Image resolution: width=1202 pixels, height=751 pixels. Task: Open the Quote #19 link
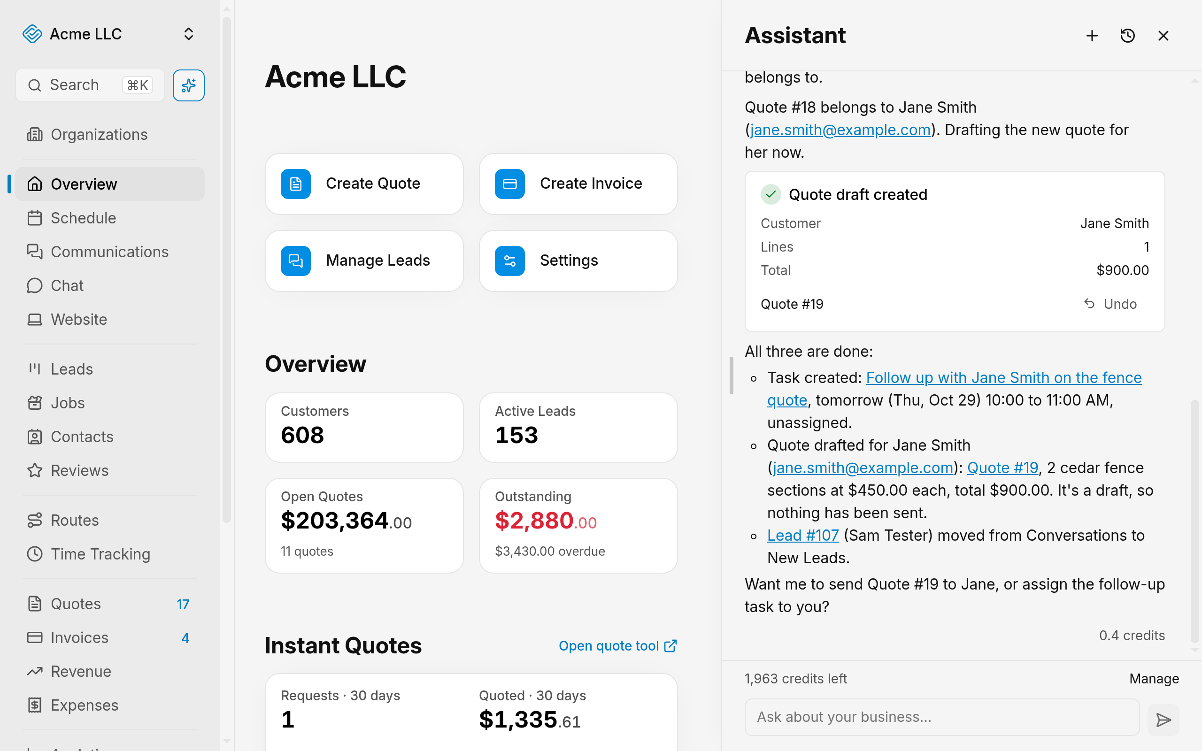[1002, 468]
